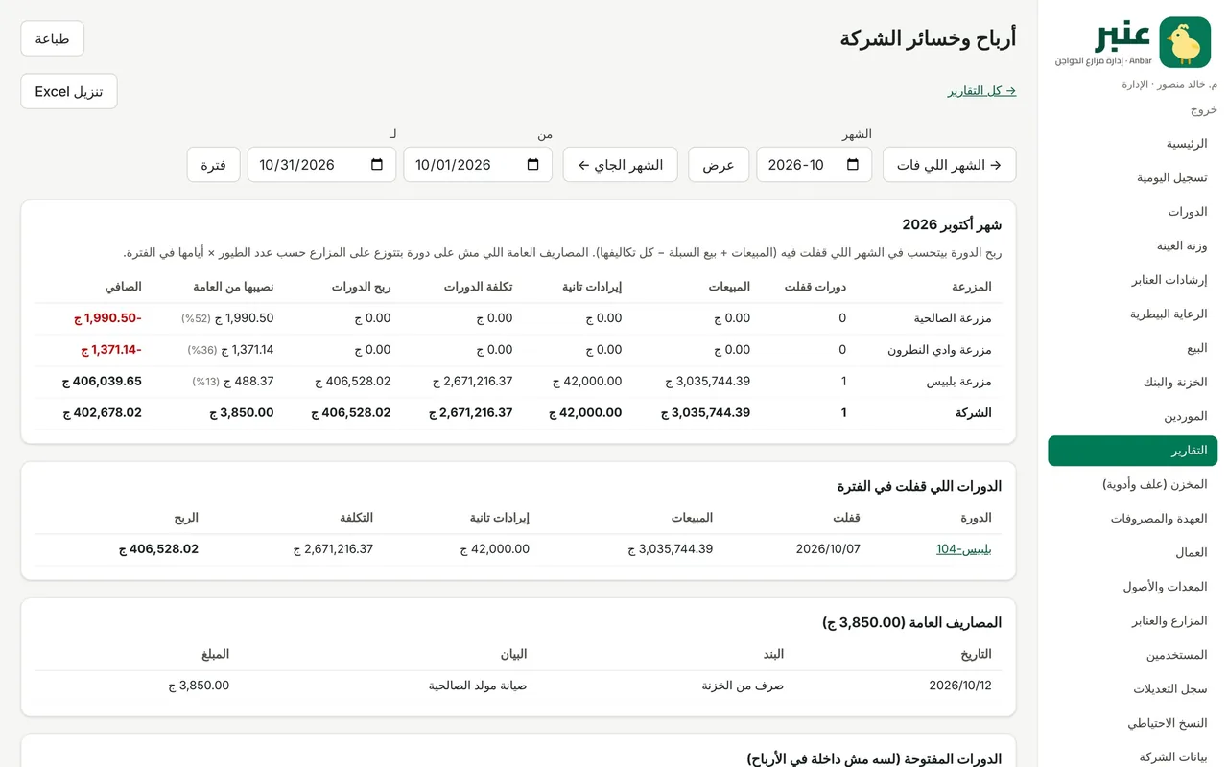Open المعدات والأصول sidebar item
The height and width of the screenshot is (767, 1228).
coord(1132,587)
